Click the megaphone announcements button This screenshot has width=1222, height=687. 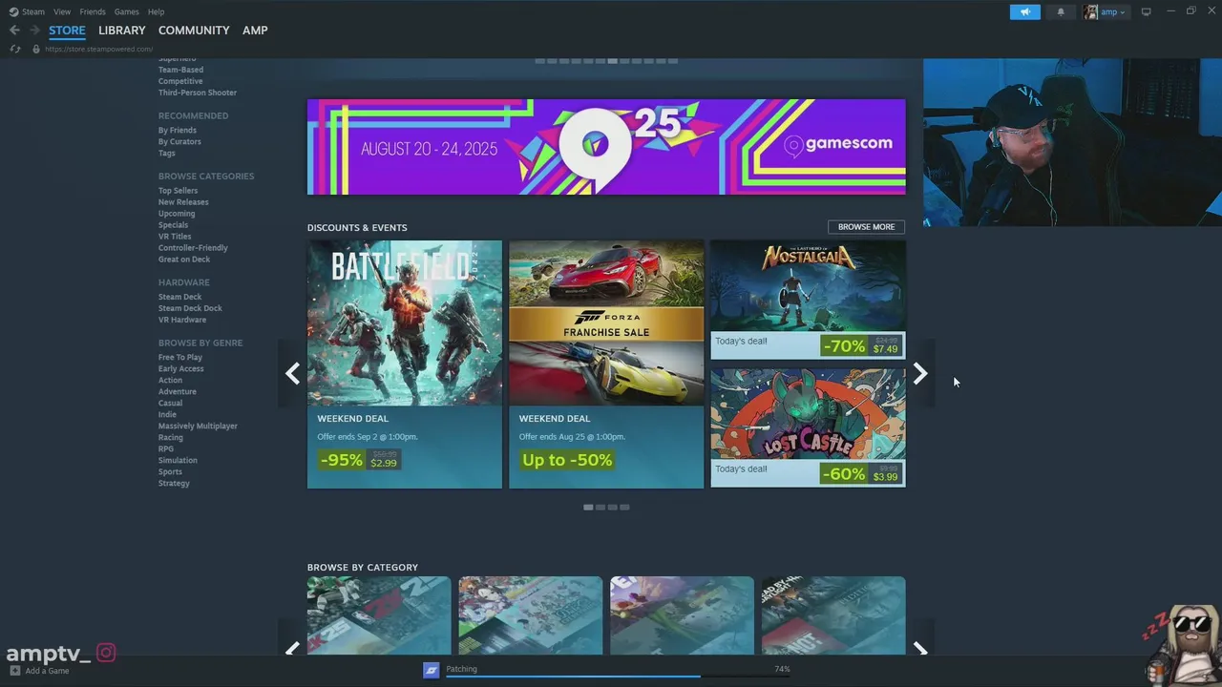(1024, 11)
